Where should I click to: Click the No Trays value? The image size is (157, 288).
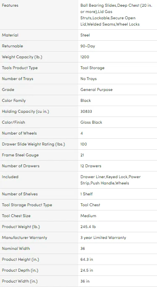88,79
